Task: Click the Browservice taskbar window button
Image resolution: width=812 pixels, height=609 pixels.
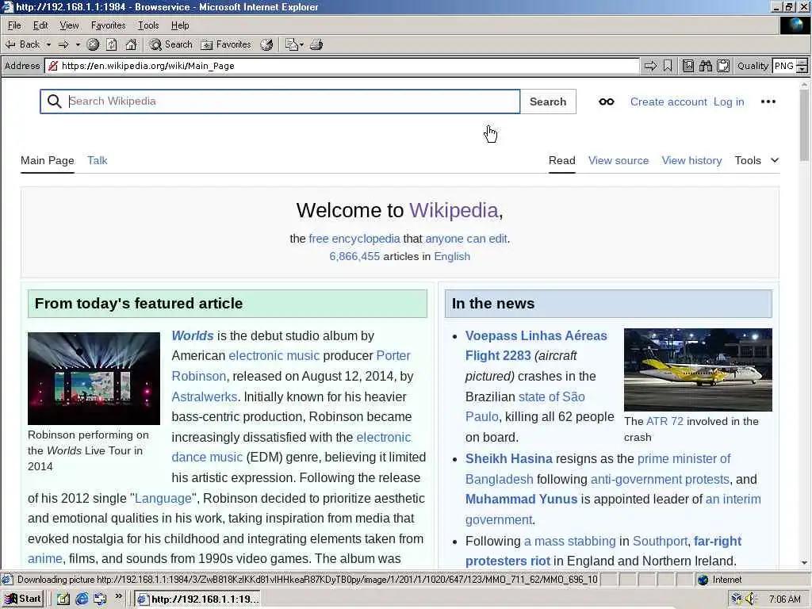Action: pyautogui.click(x=197, y=599)
